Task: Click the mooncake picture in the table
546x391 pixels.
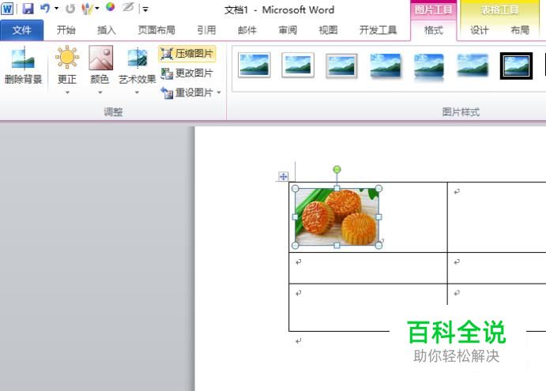Action: pyautogui.click(x=337, y=217)
